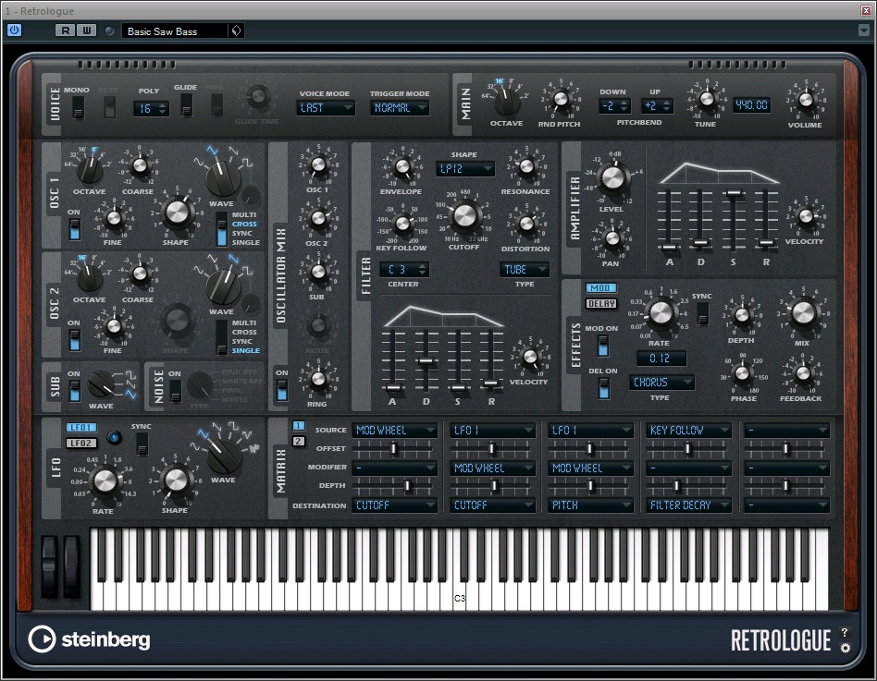Image resolution: width=877 pixels, height=681 pixels.
Task: Open the effect Type dropdown CHORUS
Action: (662, 383)
